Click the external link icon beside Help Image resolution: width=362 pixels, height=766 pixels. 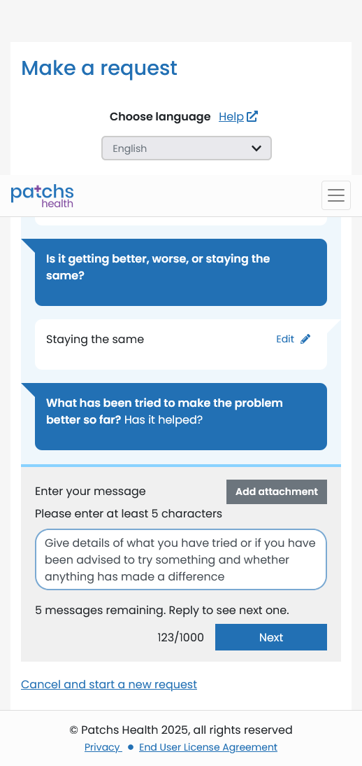point(252,116)
